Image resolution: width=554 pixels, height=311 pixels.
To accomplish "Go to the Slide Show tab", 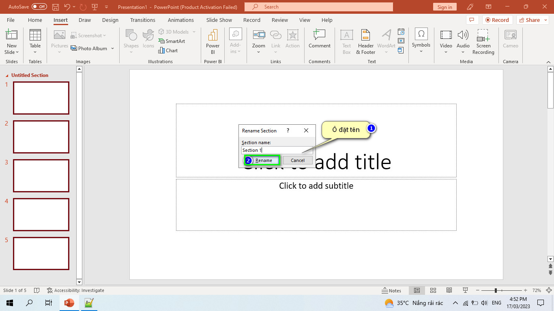I will 219,20.
